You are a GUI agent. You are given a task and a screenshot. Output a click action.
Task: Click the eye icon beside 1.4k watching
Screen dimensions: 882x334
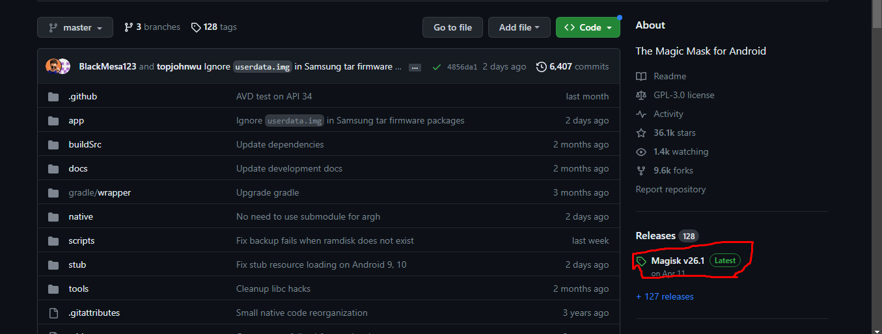pyautogui.click(x=641, y=152)
